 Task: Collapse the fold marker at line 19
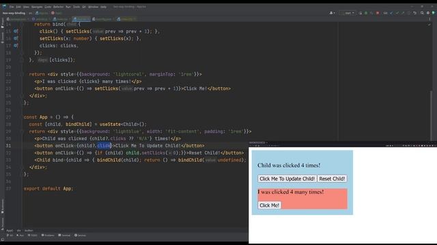pyautogui.click(x=22, y=60)
